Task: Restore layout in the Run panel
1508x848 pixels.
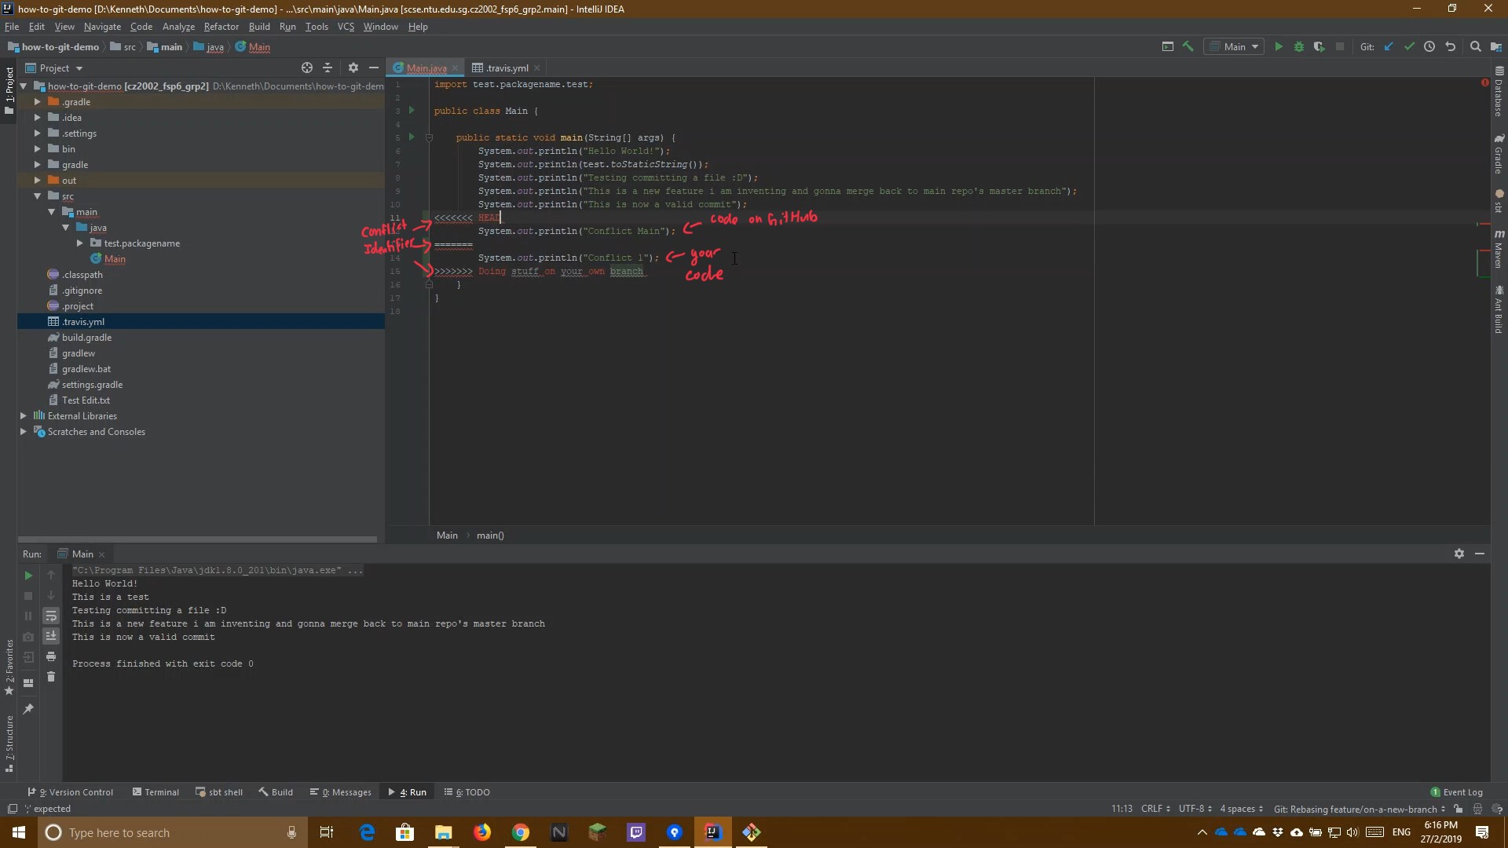Action: tap(28, 683)
